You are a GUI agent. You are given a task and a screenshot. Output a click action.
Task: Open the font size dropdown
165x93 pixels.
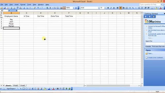click(x=105, y=8)
